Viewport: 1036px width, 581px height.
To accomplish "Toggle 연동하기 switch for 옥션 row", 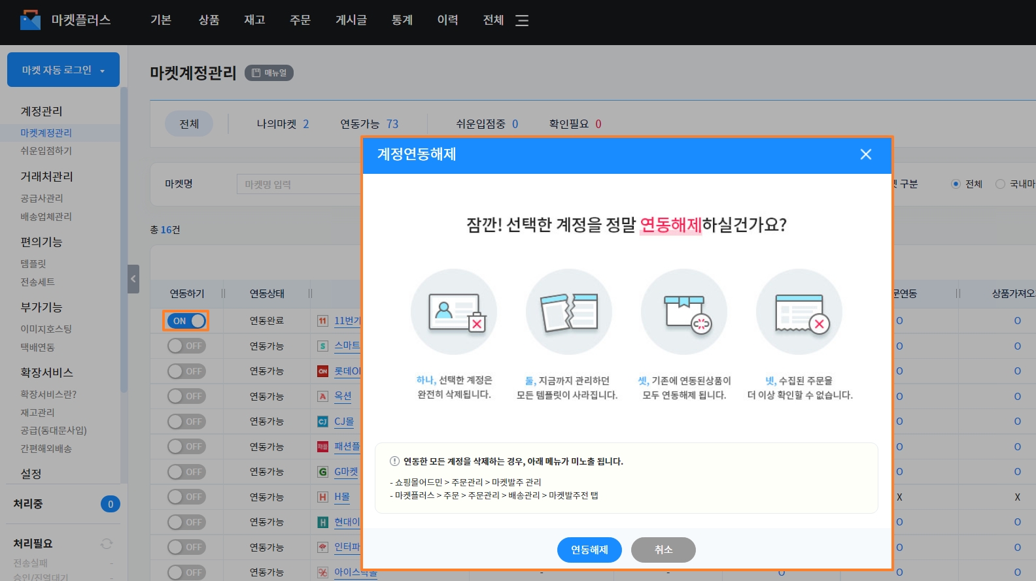I will 186,396.
